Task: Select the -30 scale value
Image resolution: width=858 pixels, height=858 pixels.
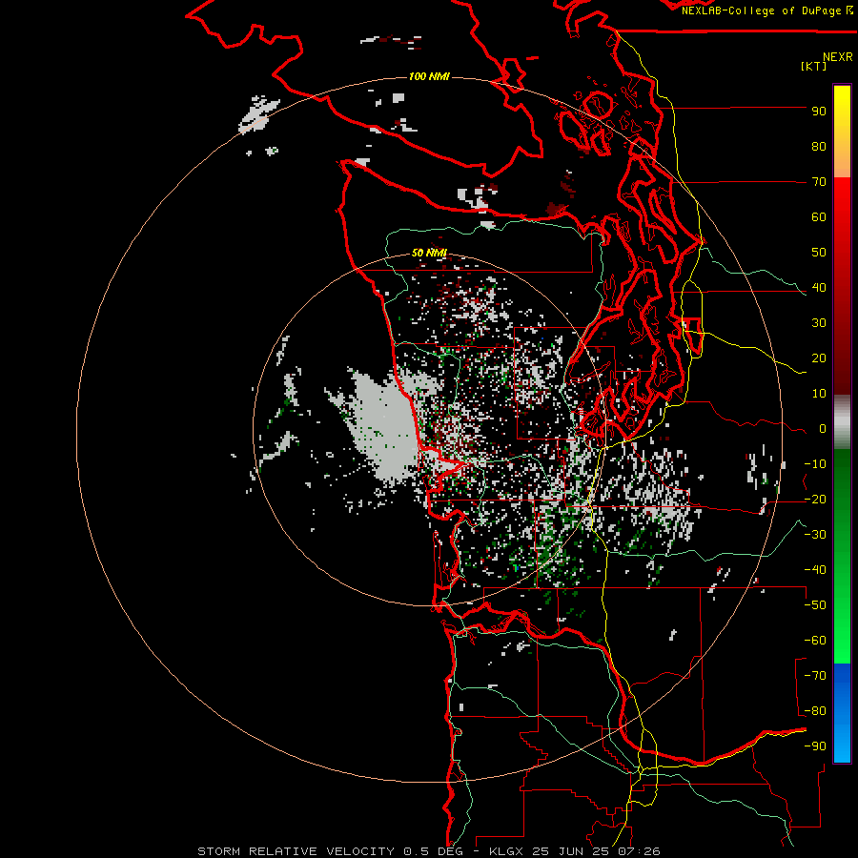Action: [815, 535]
